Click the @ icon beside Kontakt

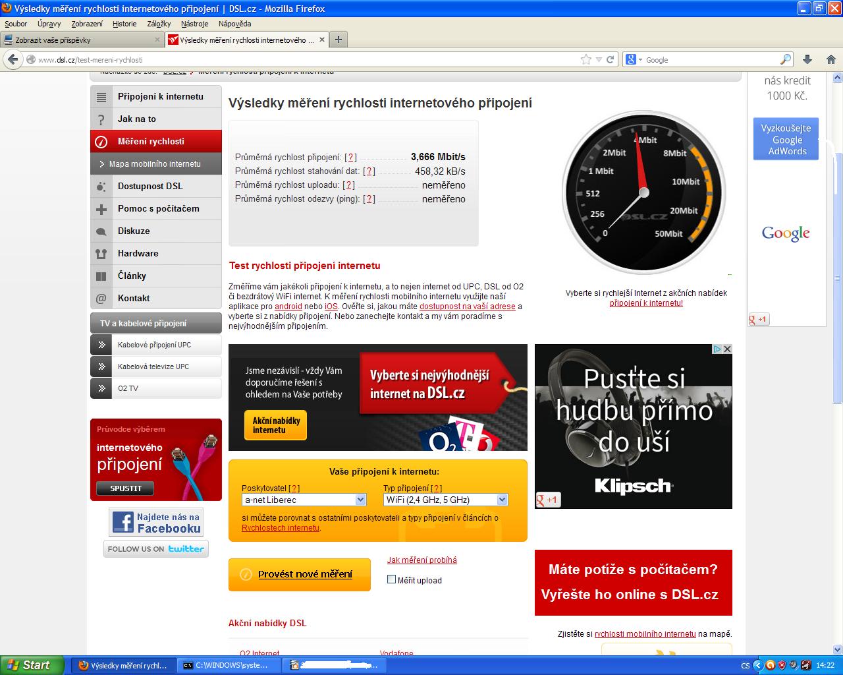click(x=101, y=299)
